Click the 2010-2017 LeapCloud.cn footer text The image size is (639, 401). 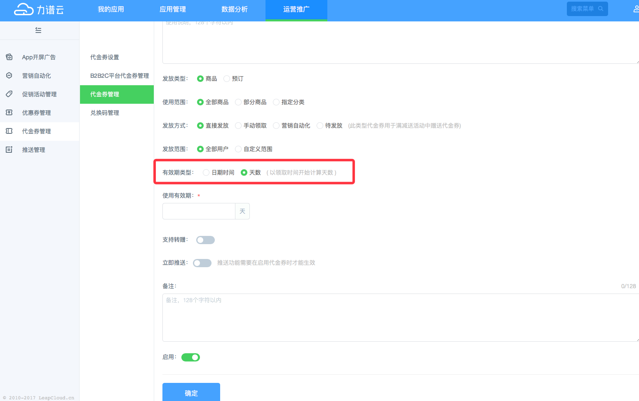click(x=38, y=398)
